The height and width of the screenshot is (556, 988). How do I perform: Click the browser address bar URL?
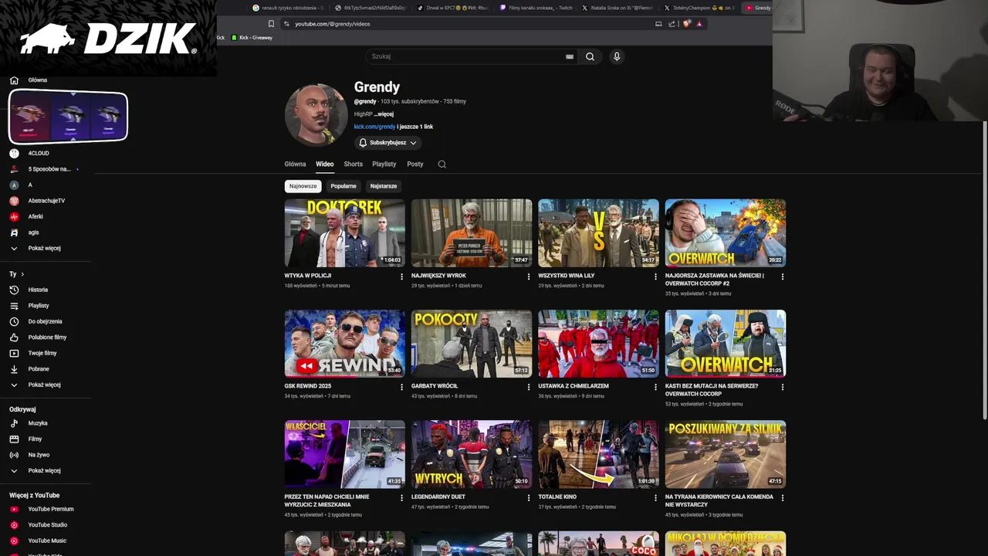click(333, 24)
